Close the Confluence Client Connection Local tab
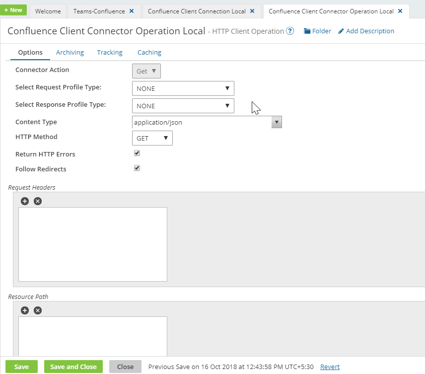Screen dimensions: 425x374 point(252,11)
